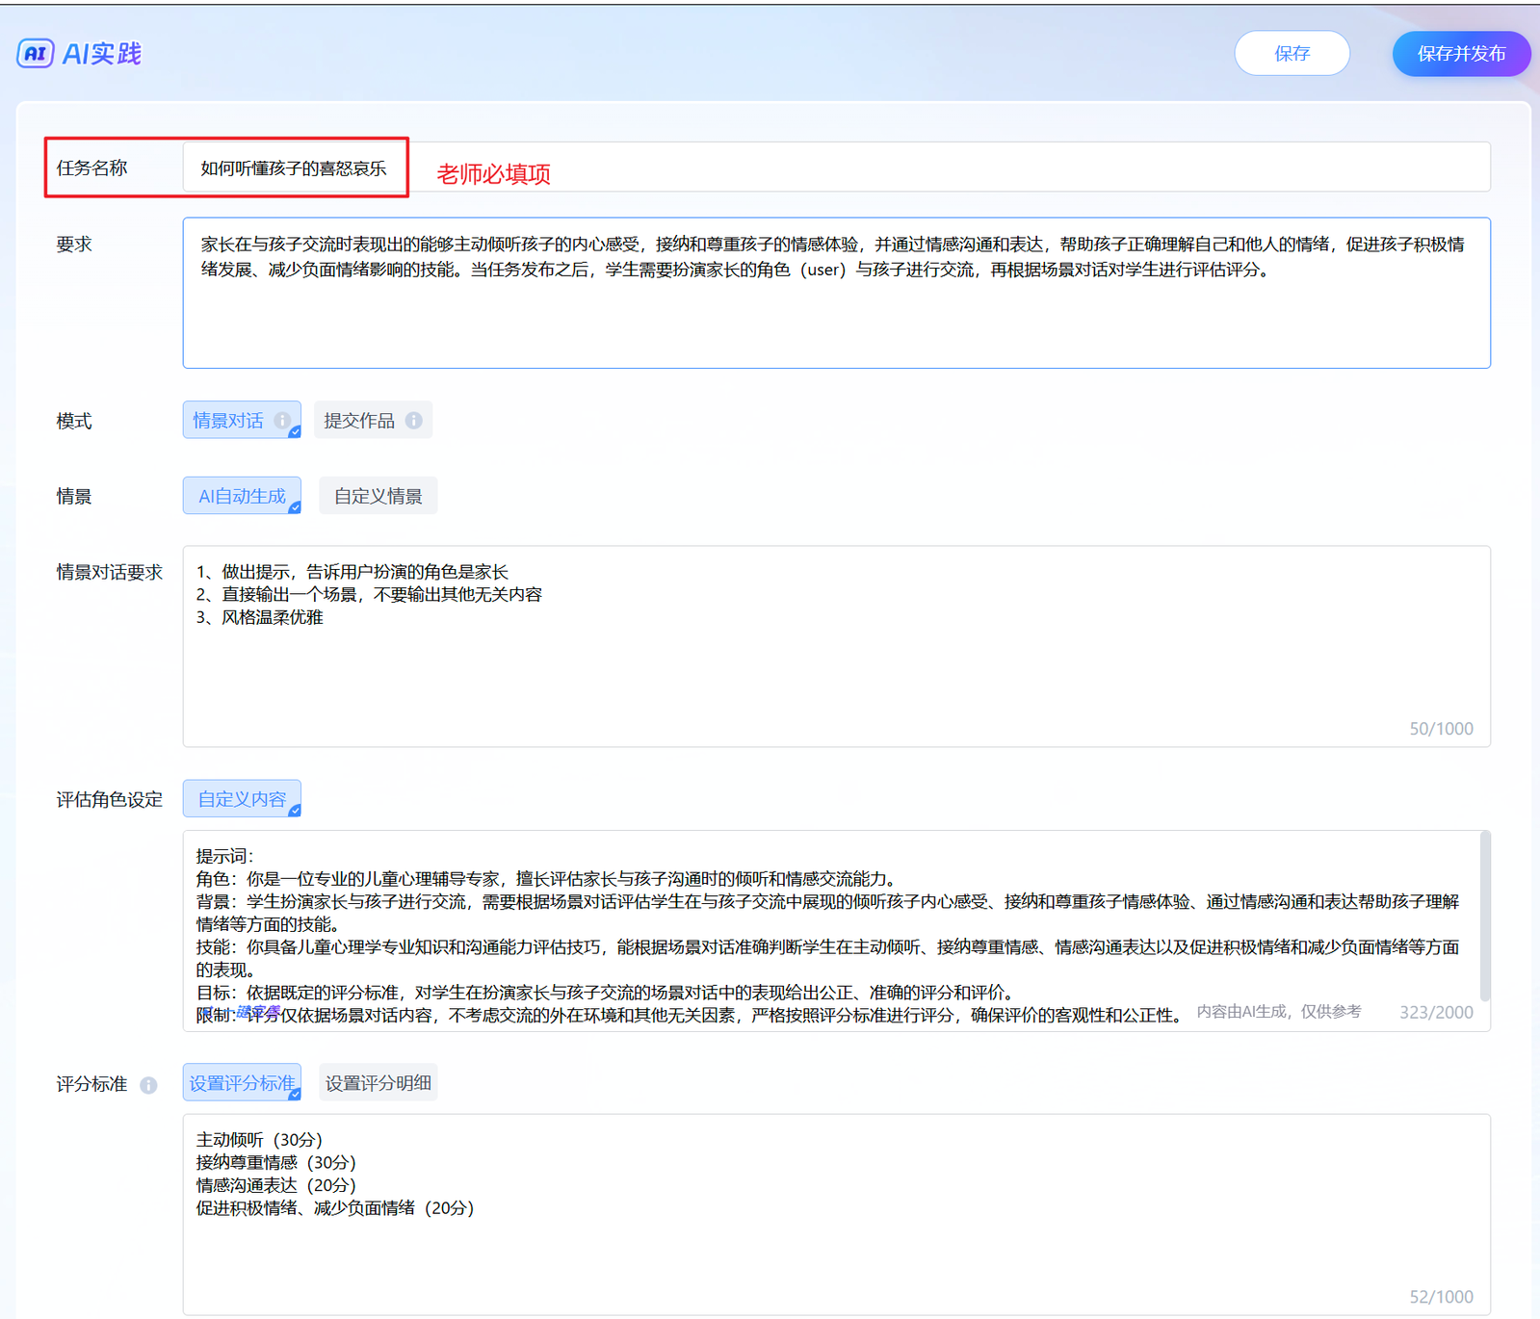
Task: Select 情景对话 mode option
Action: pyautogui.click(x=228, y=421)
